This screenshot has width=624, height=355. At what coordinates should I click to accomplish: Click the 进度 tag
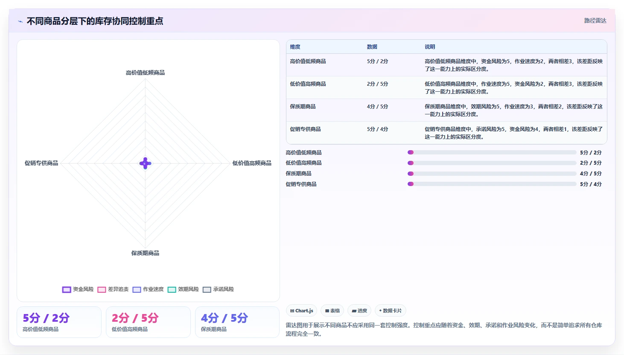point(359,311)
